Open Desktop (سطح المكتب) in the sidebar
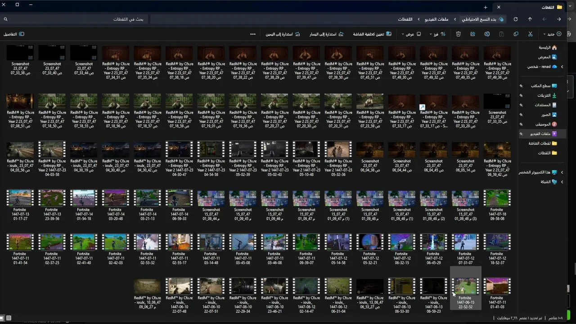The width and height of the screenshot is (576, 324). [544, 85]
